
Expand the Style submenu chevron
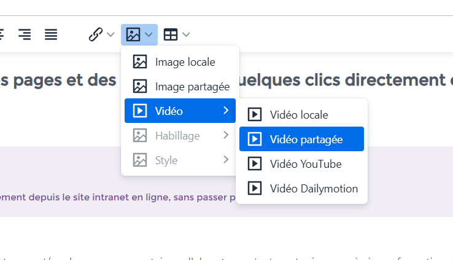[226, 160]
